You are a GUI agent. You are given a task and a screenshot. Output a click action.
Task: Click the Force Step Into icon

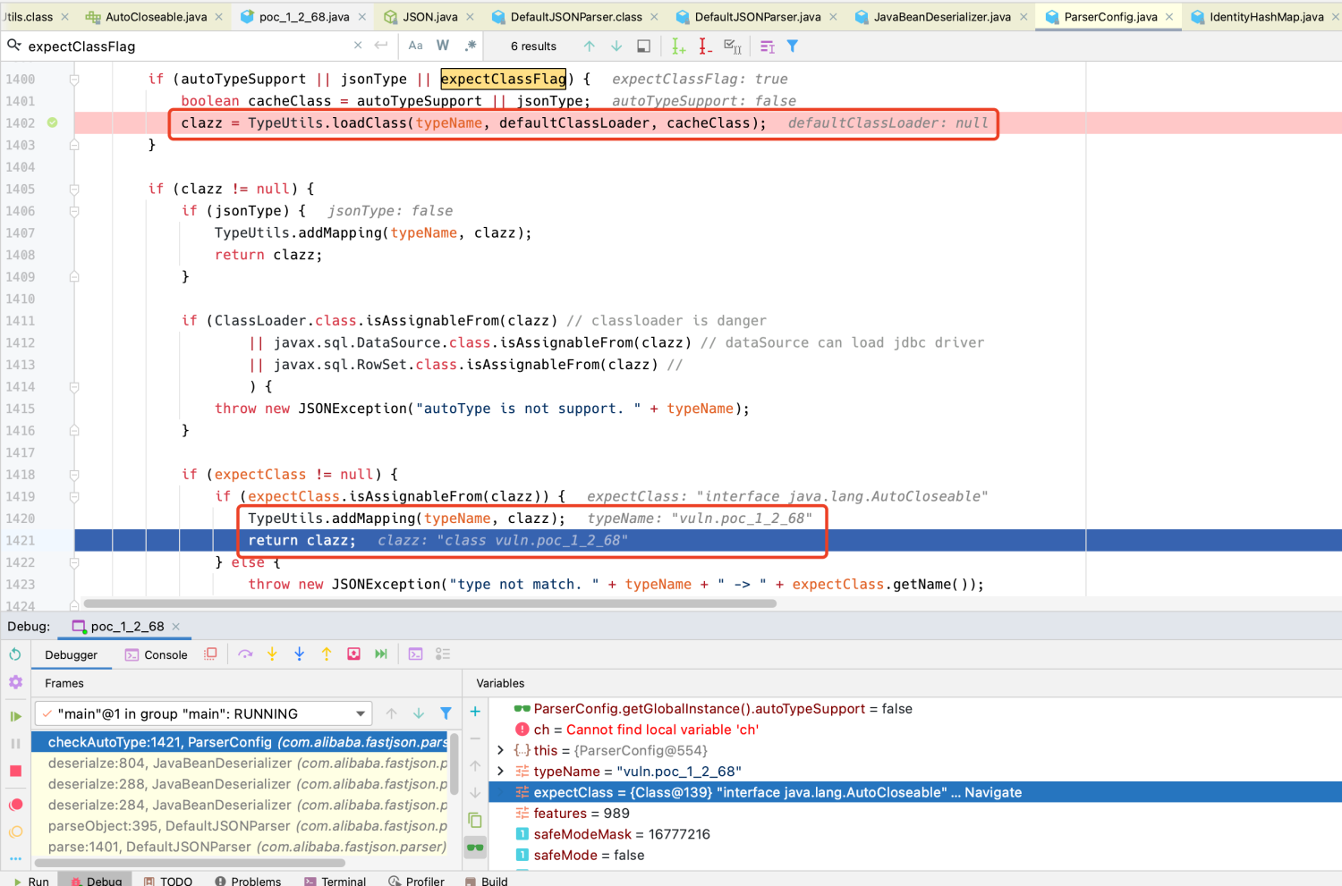pyautogui.click(x=299, y=654)
